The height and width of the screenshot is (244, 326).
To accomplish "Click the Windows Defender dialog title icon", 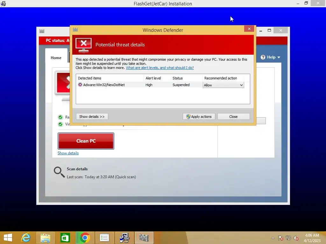I will pyautogui.click(x=75, y=30).
